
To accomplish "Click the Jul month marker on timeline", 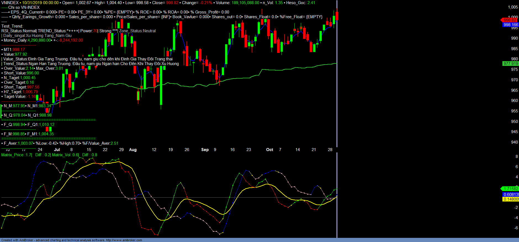I will point(57,150).
